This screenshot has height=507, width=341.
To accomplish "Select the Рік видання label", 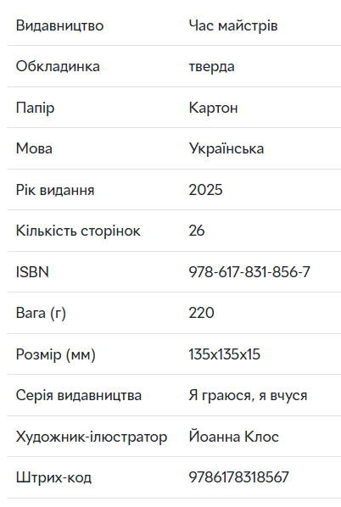I will 55,190.
